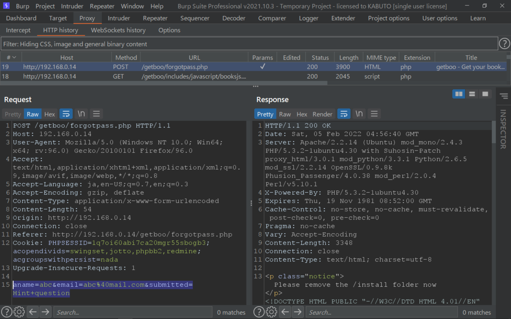Open the Burp menu
511x319 pixels.
coord(22,6)
